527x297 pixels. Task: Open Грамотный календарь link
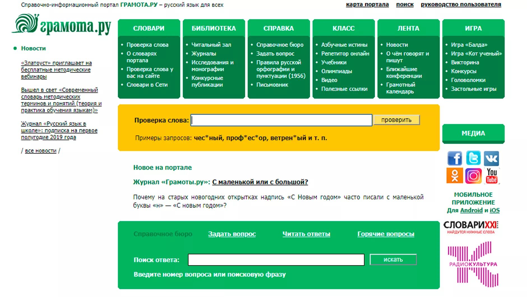pyautogui.click(x=401, y=88)
